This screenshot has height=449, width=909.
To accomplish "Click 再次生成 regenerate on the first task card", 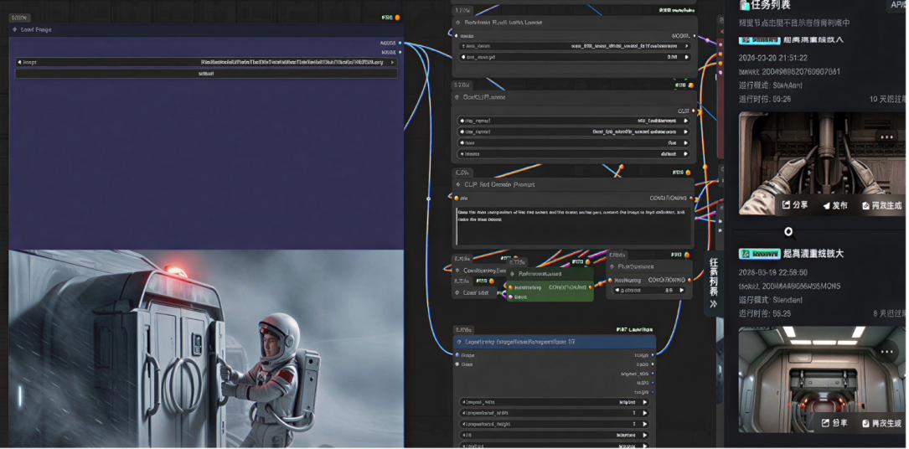I will [x=882, y=205].
